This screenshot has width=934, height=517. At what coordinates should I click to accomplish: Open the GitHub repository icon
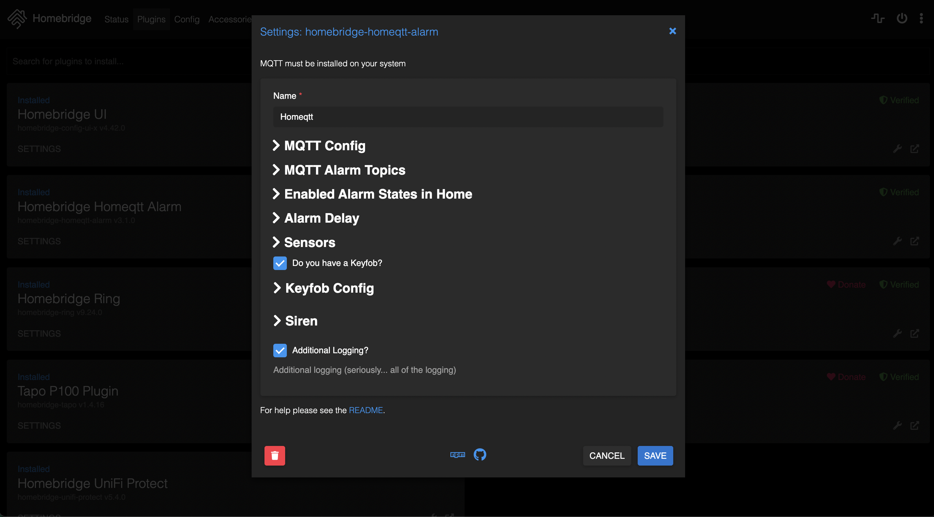click(480, 455)
